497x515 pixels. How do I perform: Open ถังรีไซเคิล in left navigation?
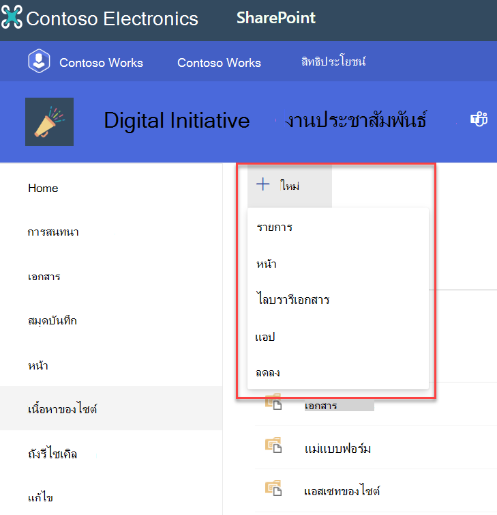pos(52,454)
